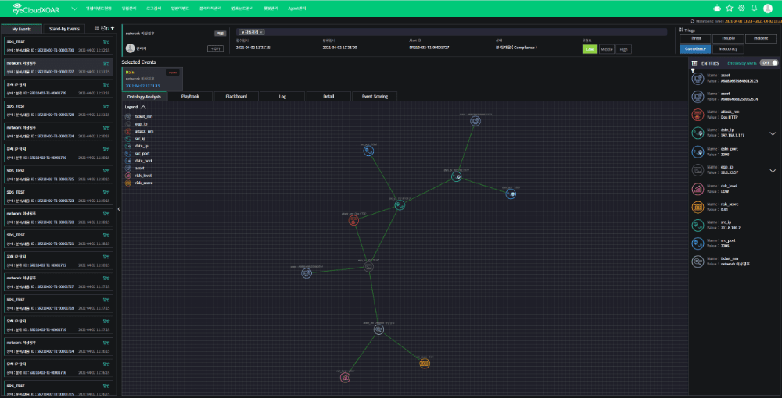Switch to the Playbook tab
The width and height of the screenshot is (782, 398).
click(190, 96)
